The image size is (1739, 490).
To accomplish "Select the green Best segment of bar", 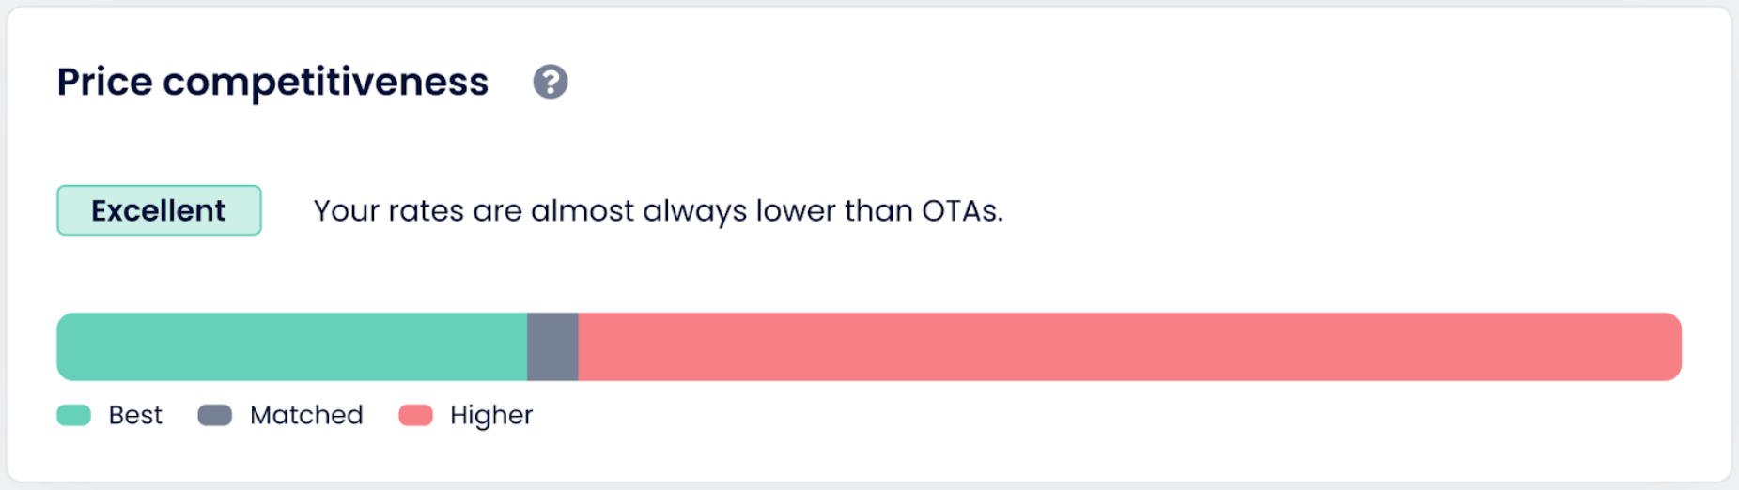I will [x=292, y=346].
